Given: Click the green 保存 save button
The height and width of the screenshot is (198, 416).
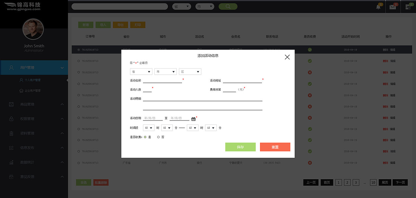Looking at the screenshot, I should point(240,147).
